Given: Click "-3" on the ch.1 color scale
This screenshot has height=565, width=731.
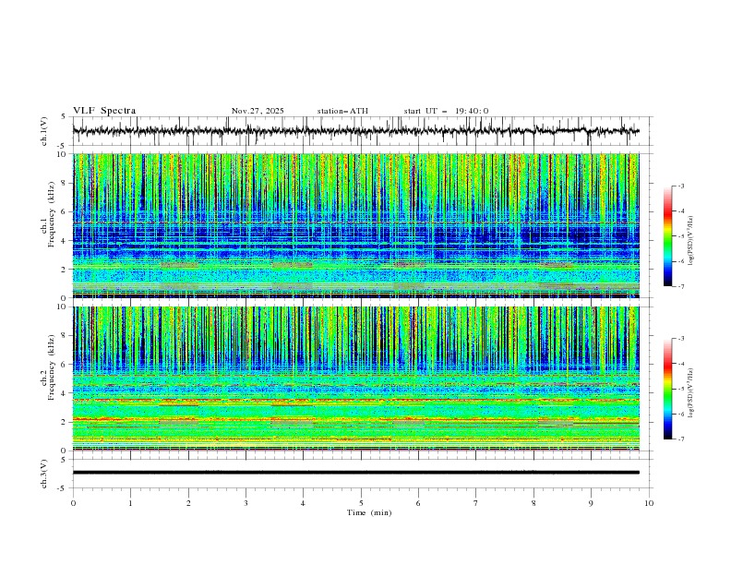Looking at the screenshot, I should pyautogui.click(x=681, y=186).
